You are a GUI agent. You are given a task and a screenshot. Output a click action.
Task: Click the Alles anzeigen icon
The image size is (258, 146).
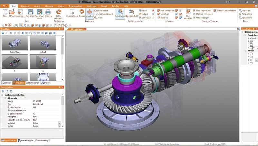(188, 12)
